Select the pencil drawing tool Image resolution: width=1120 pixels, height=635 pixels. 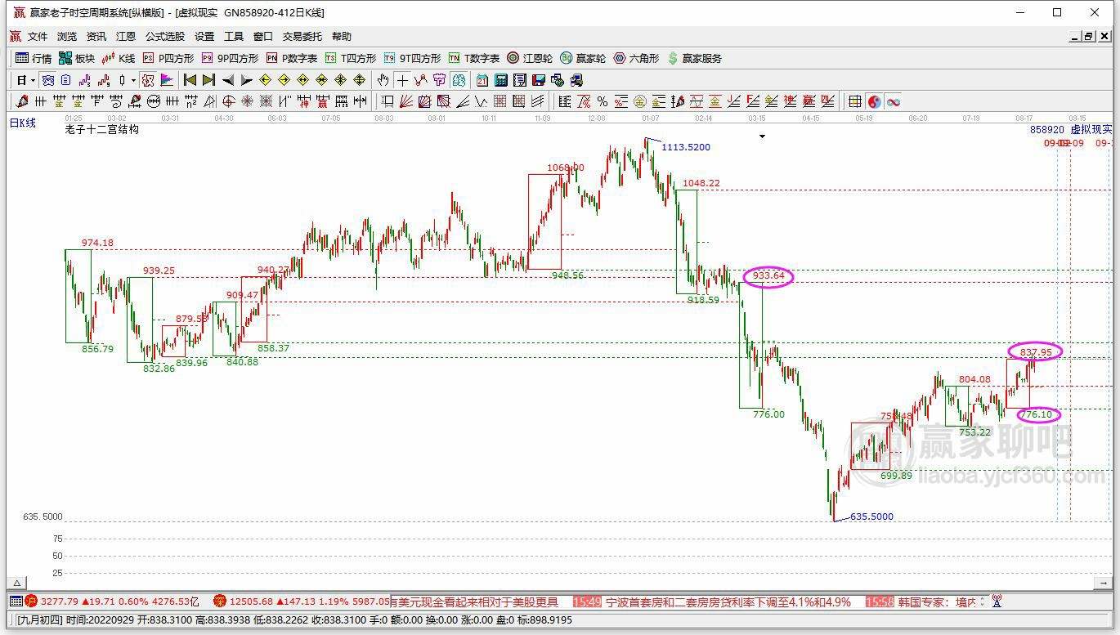[x=22, y=101]
